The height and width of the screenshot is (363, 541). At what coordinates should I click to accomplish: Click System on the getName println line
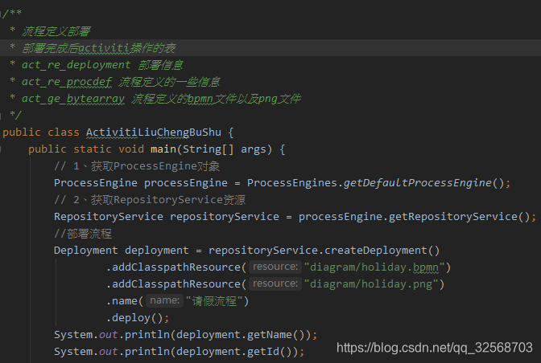point(73,335)
